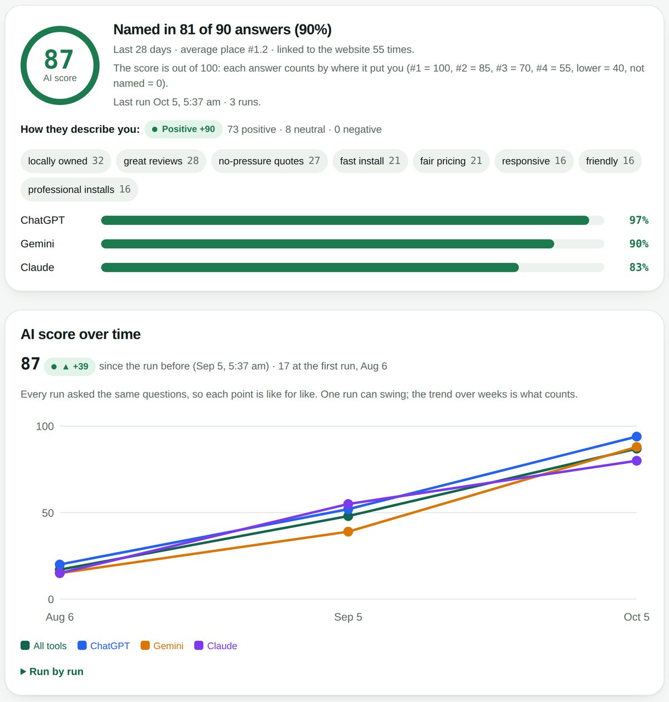
Task: Click the Sep 5 axis label
Action: [348, 617]
